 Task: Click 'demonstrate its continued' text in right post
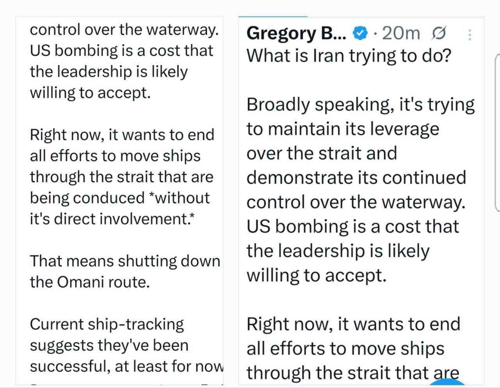coord(356,178)
